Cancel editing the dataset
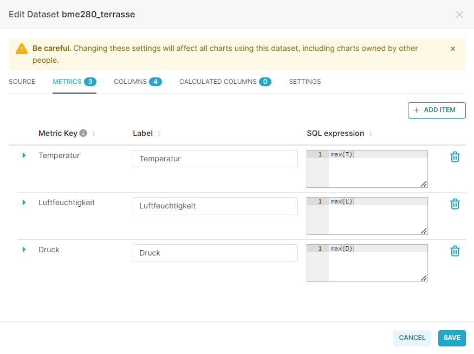Viewport: 474px width, 354px height. 412,338
